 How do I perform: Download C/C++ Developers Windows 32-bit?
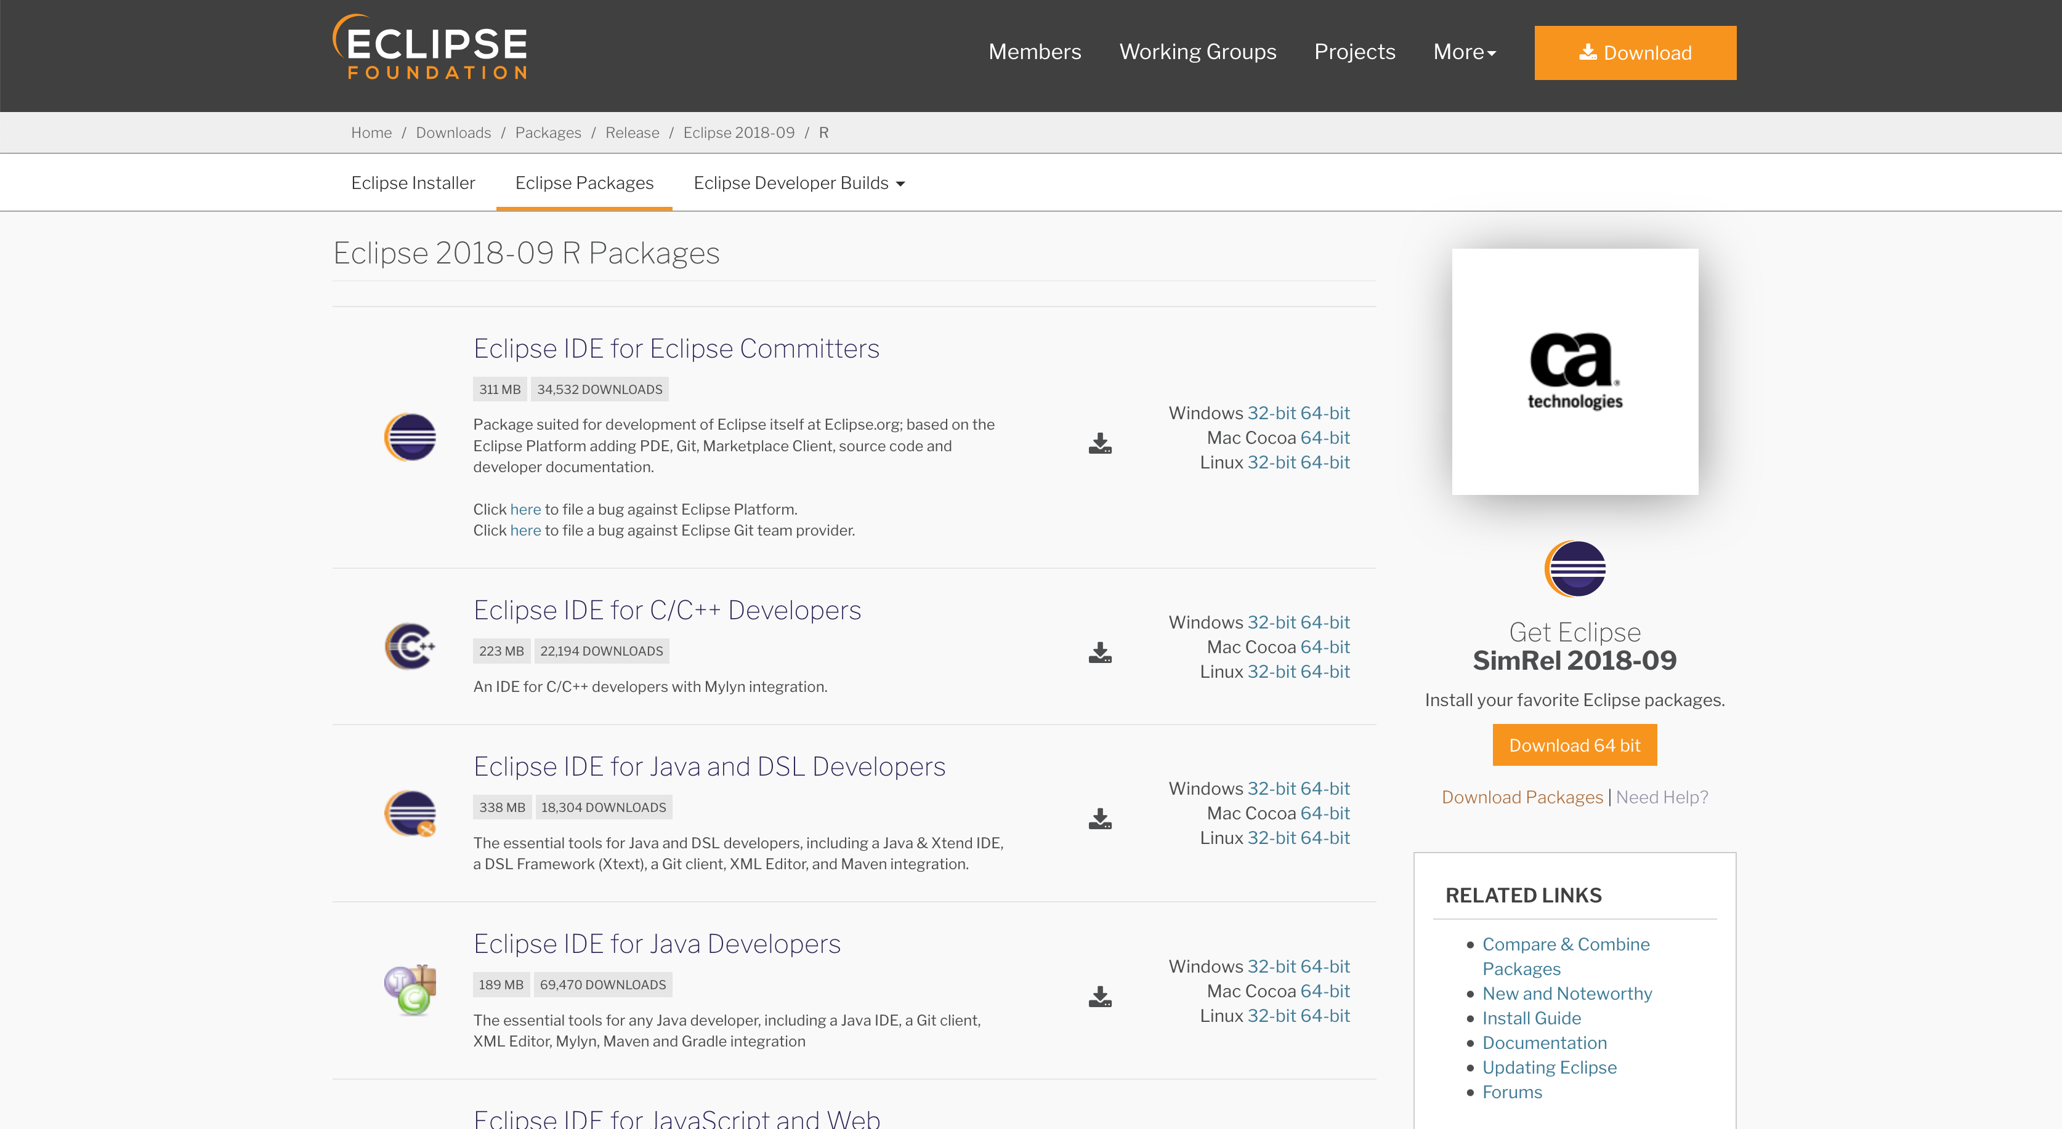point(1271,622)
